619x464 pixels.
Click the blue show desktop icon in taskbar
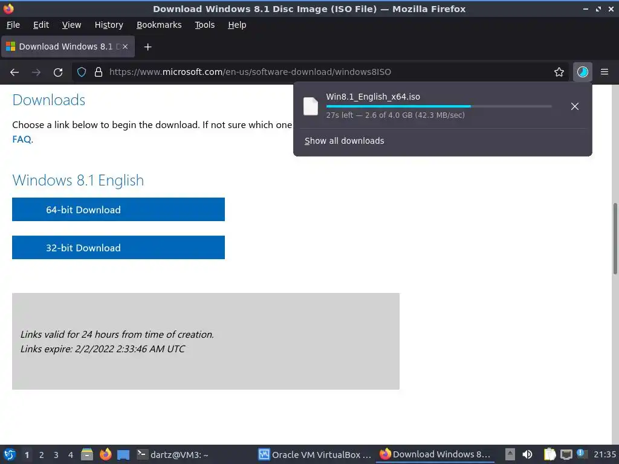123,454
